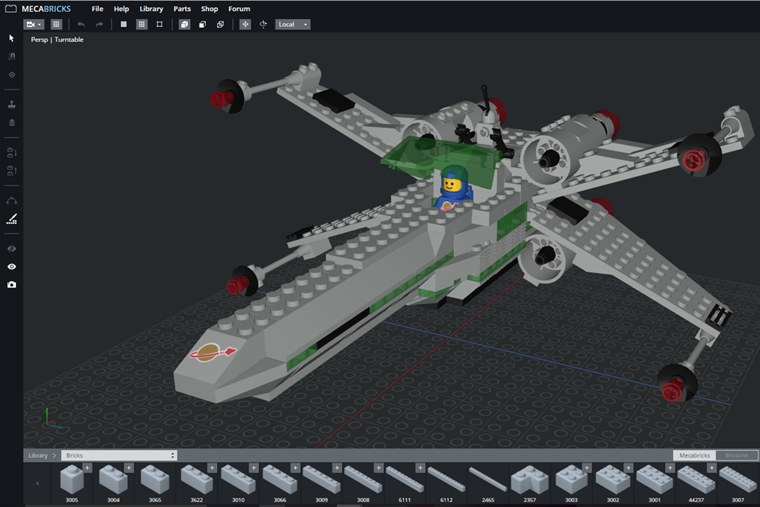
Task: Open the Parts menu
Action: pyautogui.click(x=182, y=9)
